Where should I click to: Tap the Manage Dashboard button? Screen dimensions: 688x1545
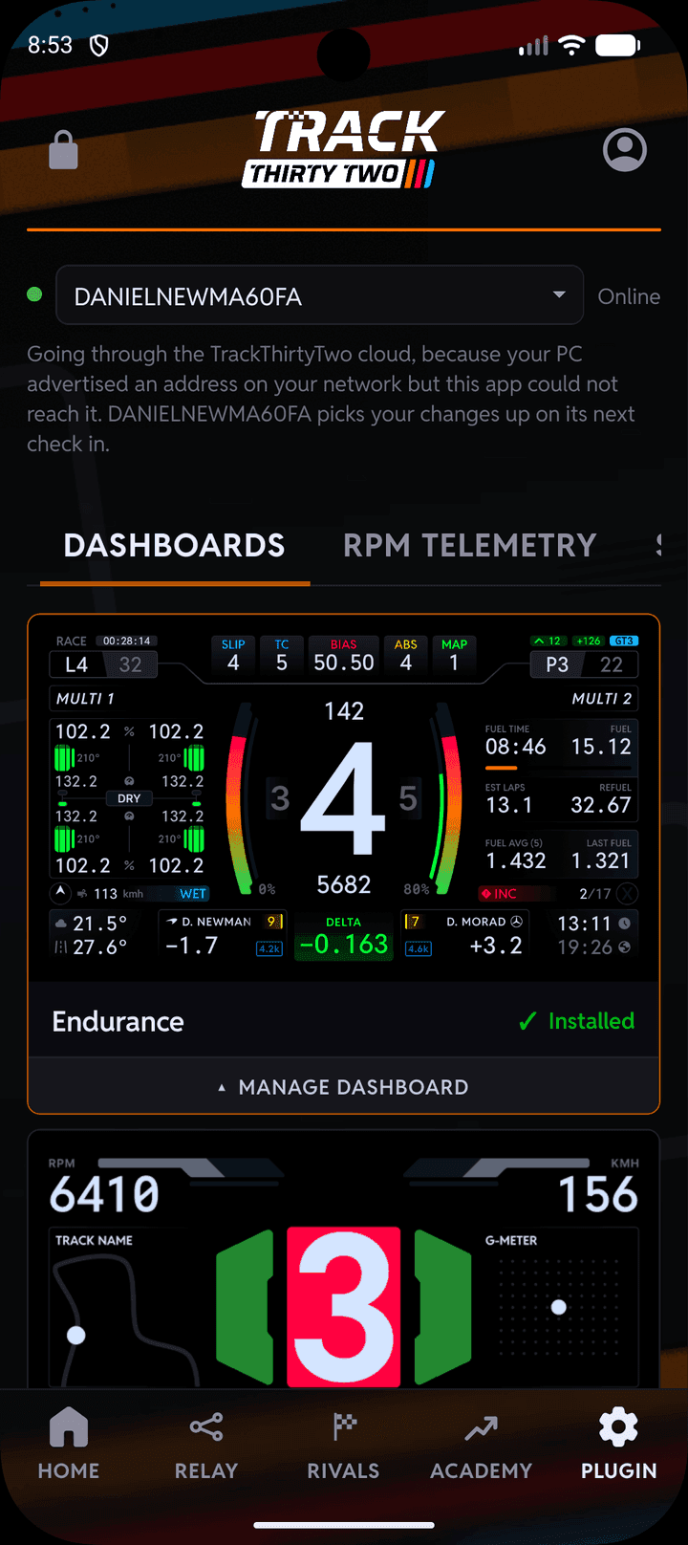point(344,1087)
